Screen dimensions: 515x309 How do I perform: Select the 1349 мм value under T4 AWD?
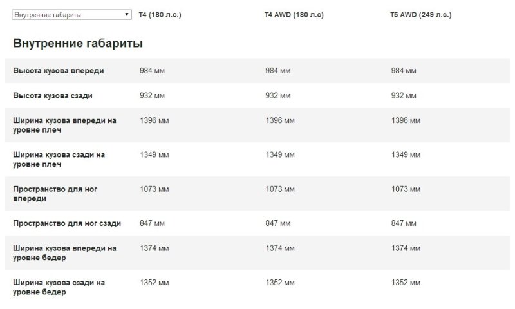pos(280,154)
